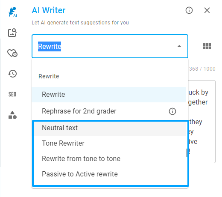Choose Rephrase for 2nd grader

tap(108, 111)
